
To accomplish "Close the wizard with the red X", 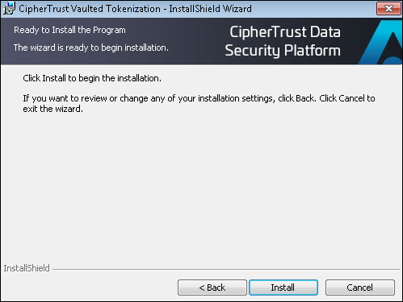I will [x=388, y=9].
